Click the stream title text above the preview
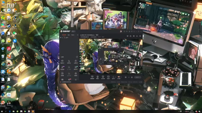This screenshot has height=113, width=202. pyautogui.click(x=87, y=35)
